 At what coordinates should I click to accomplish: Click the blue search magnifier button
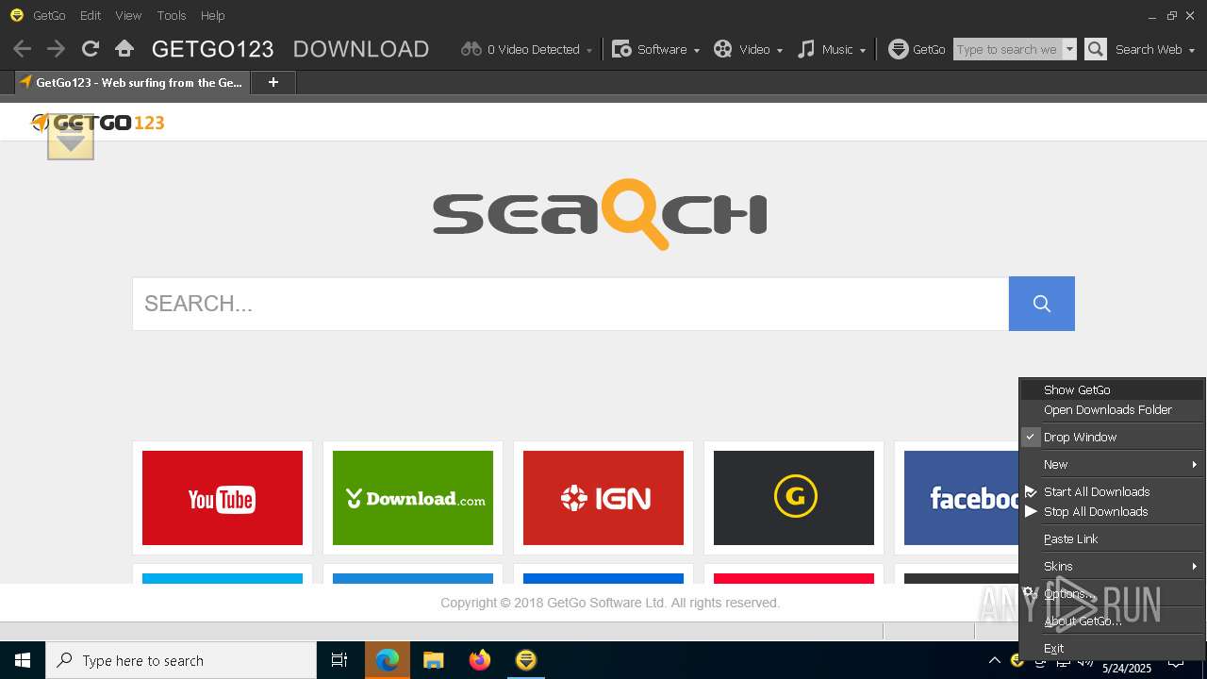(x=1042, y=304)
